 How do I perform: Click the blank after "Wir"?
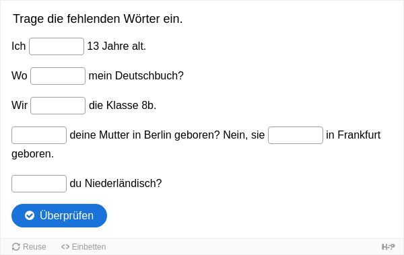58,106
